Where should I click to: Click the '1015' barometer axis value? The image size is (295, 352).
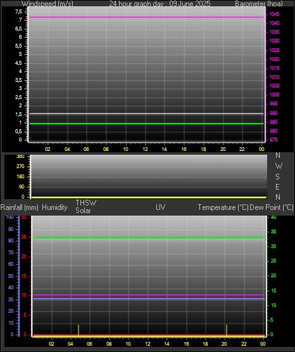pyautogui.click(x=274, y=68)
